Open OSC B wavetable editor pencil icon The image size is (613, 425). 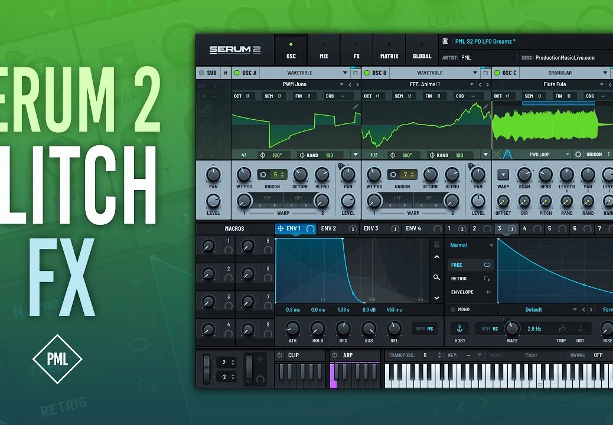coord(485,107)
